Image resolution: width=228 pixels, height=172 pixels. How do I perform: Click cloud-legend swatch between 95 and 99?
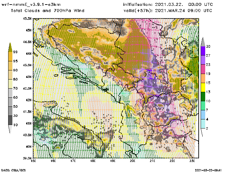coord(10,56)
